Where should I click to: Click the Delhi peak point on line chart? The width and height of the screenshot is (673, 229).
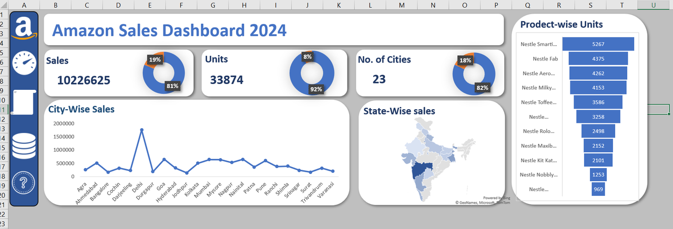[141, 130]
